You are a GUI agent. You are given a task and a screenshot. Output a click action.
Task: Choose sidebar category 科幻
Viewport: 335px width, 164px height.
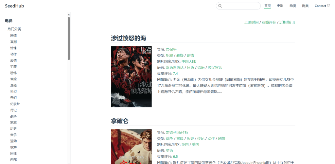pos(13,91)
